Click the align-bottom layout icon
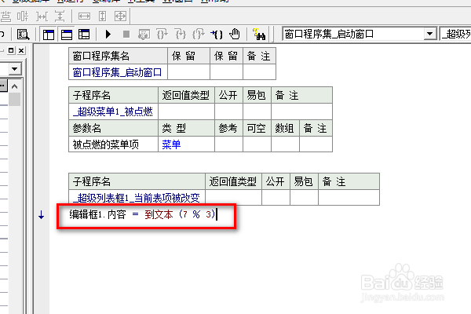This screenshot has width=471, height=314. tap(5, 16)
